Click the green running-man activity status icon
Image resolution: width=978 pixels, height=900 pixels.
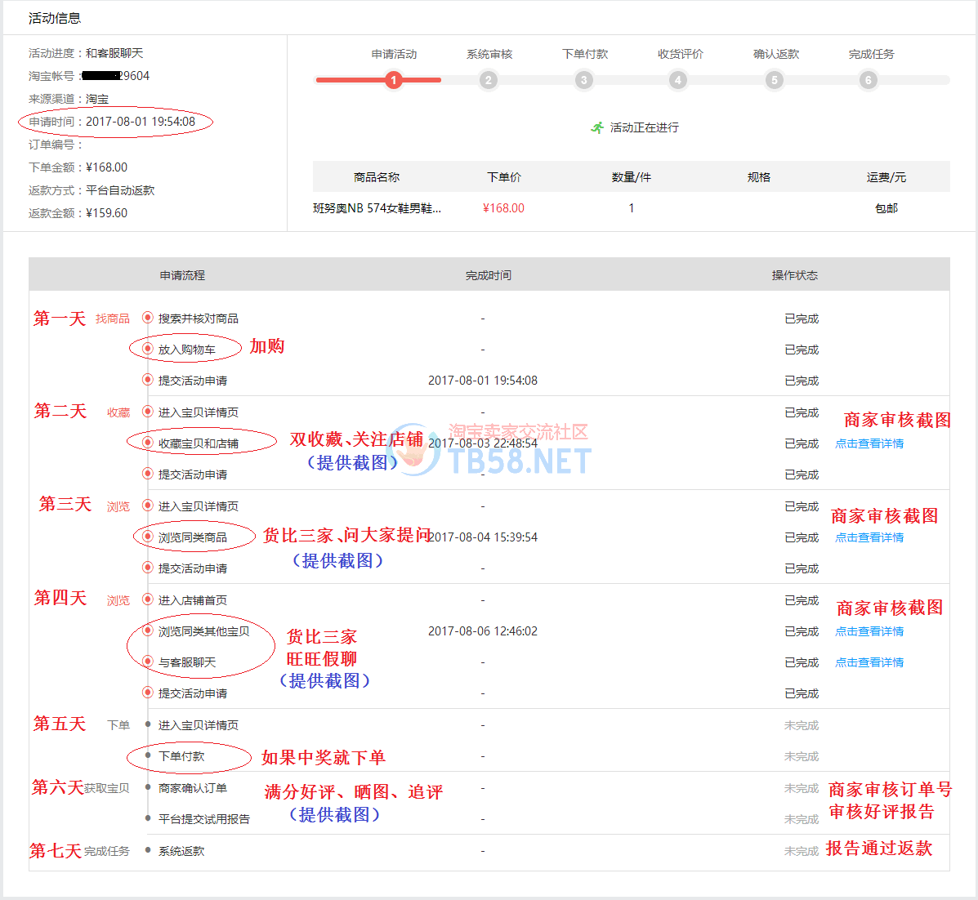597,127
